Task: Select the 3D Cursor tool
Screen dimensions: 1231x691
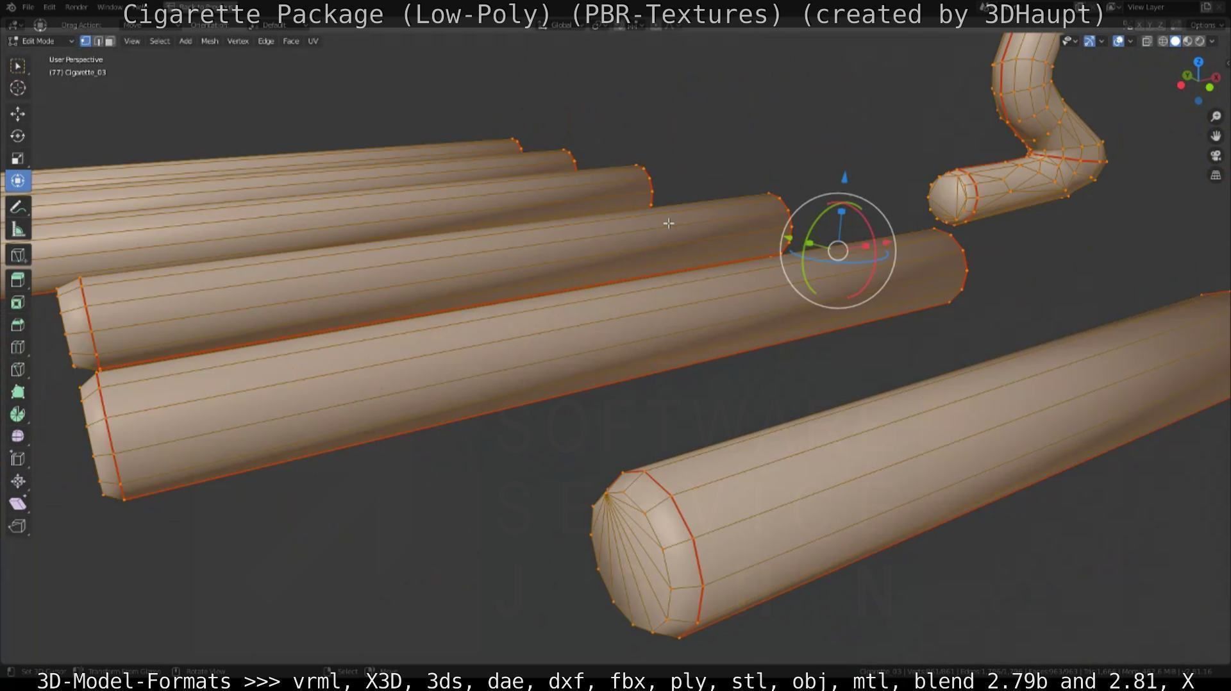Action: coord(18,88)
